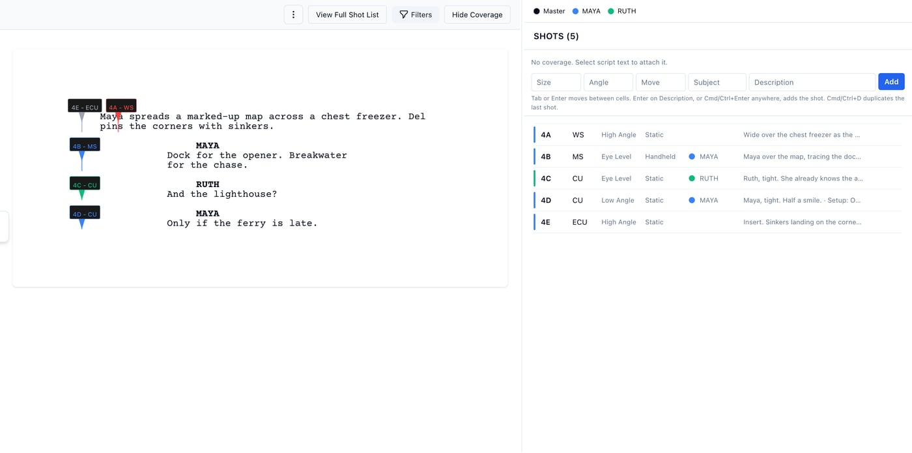This screenshot has width=912, height=453.
Task: Click the Low Angle cell in row 4D
Action: coord(618,200)
